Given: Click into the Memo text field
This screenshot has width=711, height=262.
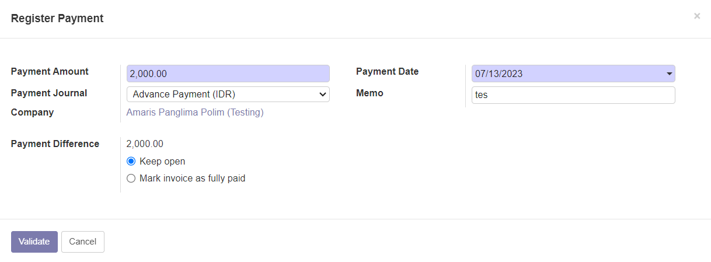Looking at the screenshot, I should coord(573,95).
